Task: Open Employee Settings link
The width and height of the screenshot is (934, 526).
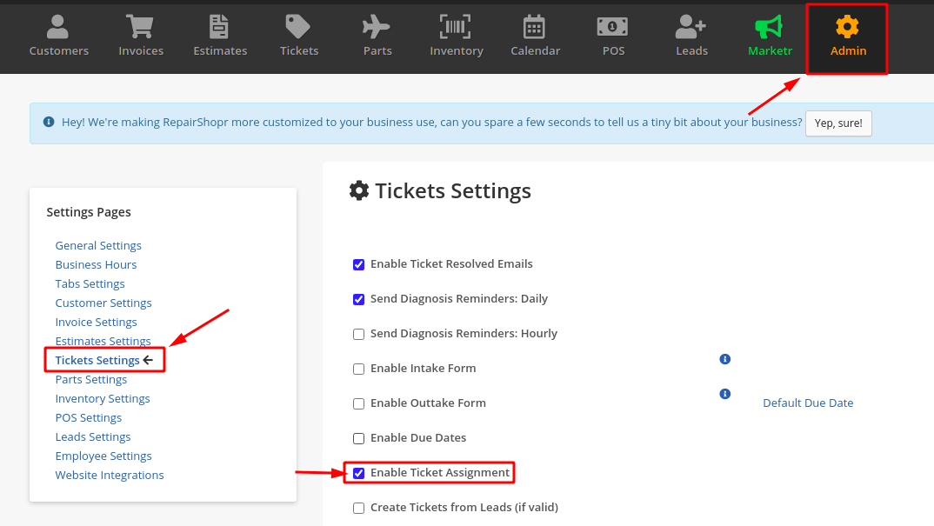Action: (x=103, y=456)
